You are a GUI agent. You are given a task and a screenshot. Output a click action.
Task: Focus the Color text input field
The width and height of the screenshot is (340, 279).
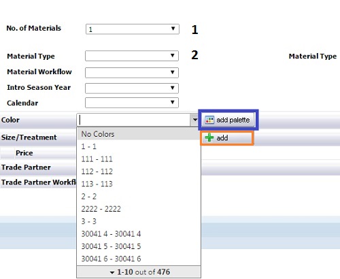(x=134, y=120)
